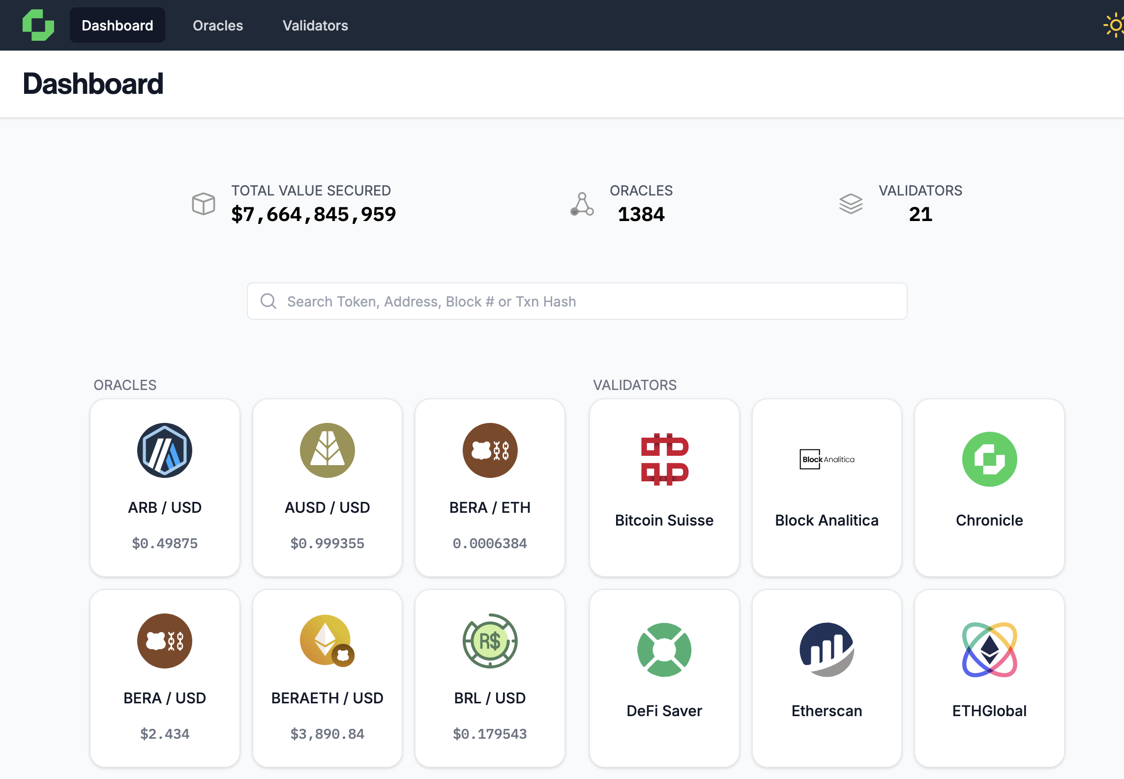Open the DeFi Saver lifebuoy icon
1124x779 pixels.
[x=664, y=650]
